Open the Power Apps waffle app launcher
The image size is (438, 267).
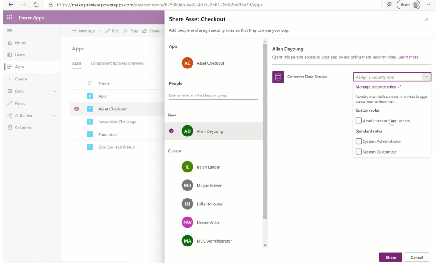(9, 18)
